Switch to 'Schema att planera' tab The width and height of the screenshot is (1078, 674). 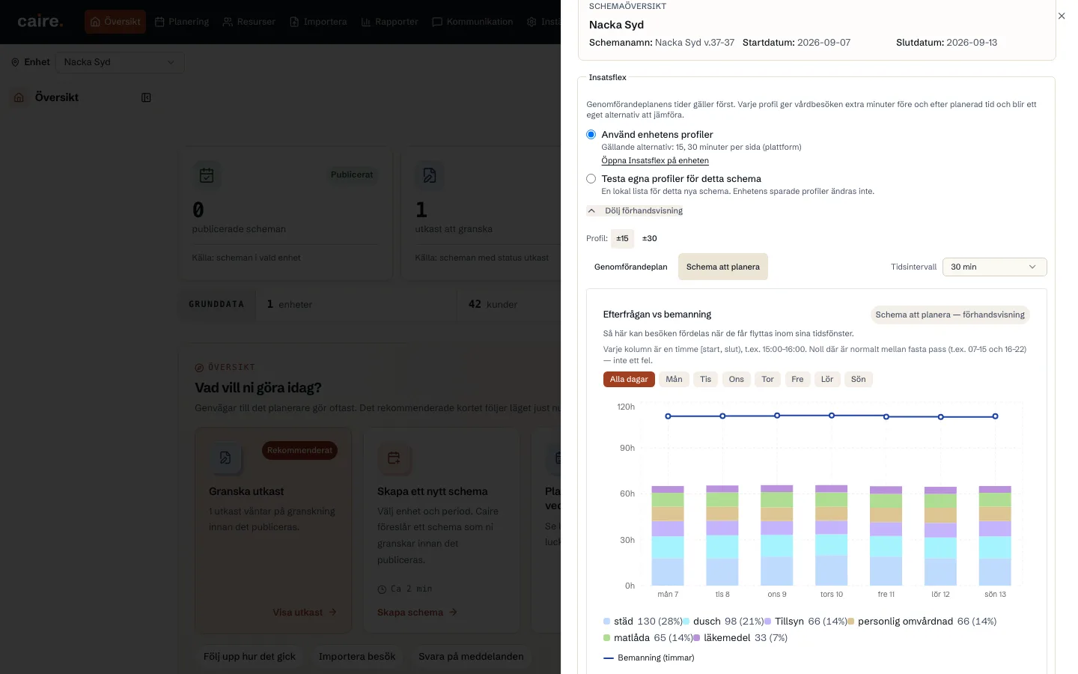pos(723,267)
